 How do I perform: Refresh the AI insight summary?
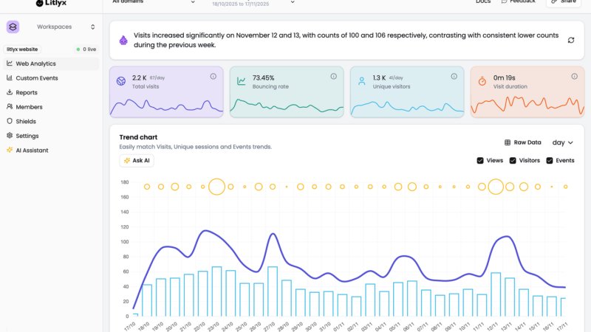click(x=571, y=41)
